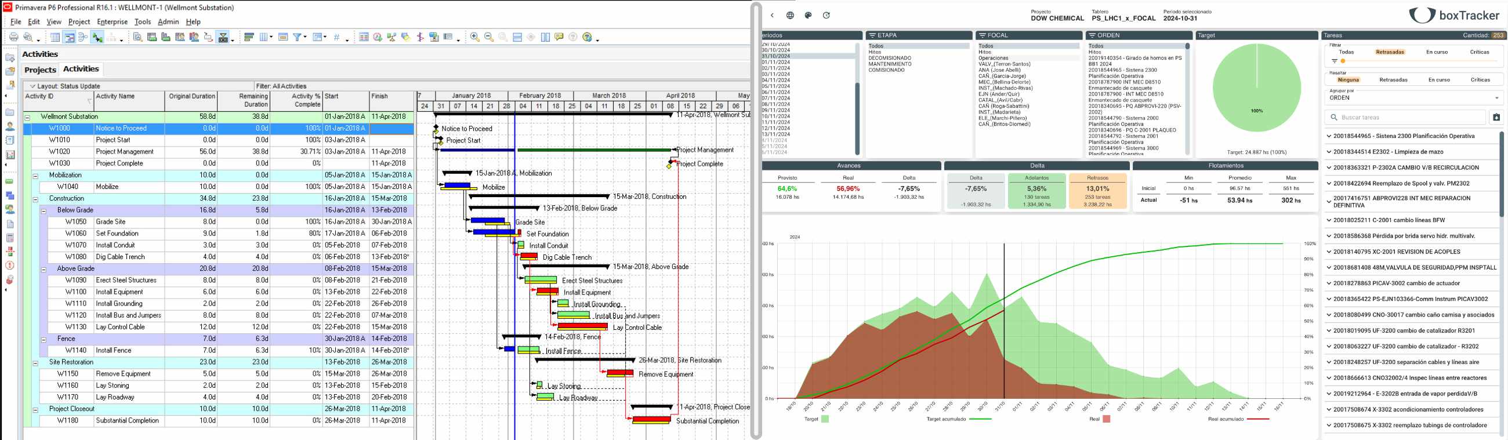Viewport: 1508px width, 440px height.
Task: Collapse the Site Restoration WBS group
Action: (x=35, y=363)
